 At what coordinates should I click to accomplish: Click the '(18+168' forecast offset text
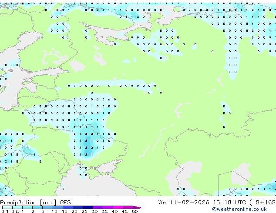pos(263,203)
